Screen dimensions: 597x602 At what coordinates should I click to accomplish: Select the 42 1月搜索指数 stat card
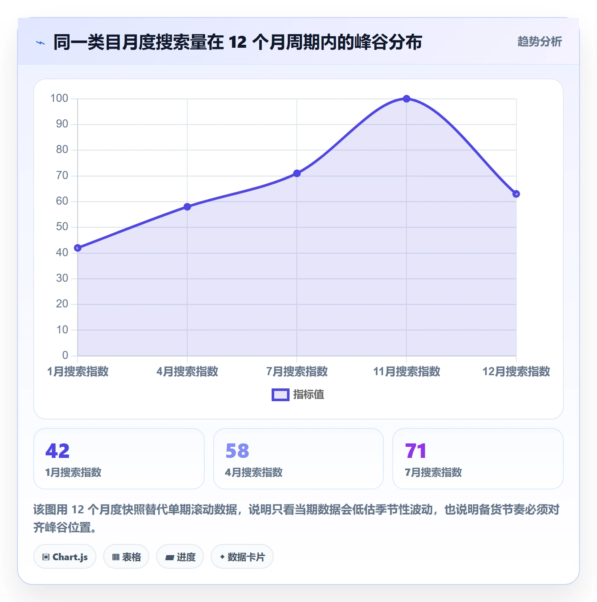pyautogui.click(x=119, y=459)
